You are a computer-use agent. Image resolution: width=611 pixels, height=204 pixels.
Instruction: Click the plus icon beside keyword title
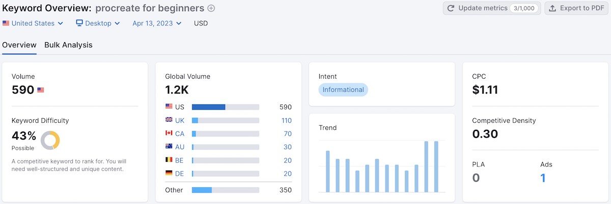[x=211, y=8]
